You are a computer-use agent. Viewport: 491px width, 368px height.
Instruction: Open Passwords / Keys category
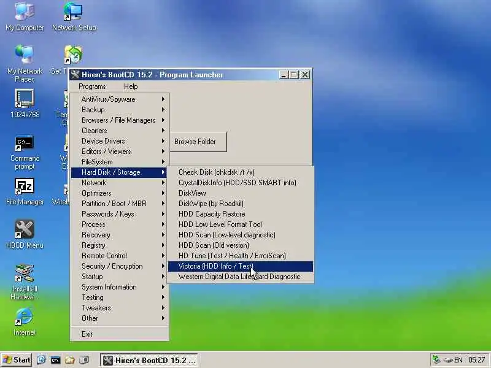click(120, 214)
